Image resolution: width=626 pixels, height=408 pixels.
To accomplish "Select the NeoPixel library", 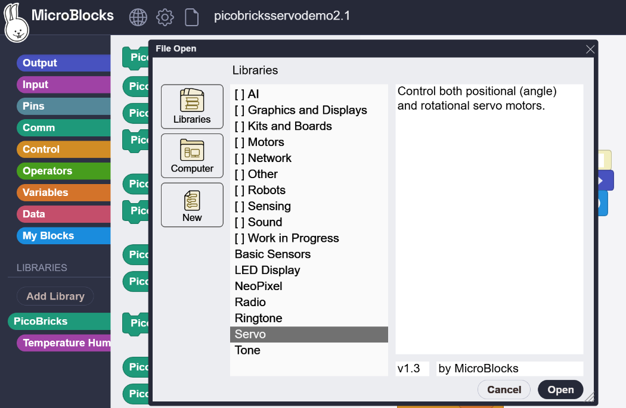I will (x=309, y=286).
